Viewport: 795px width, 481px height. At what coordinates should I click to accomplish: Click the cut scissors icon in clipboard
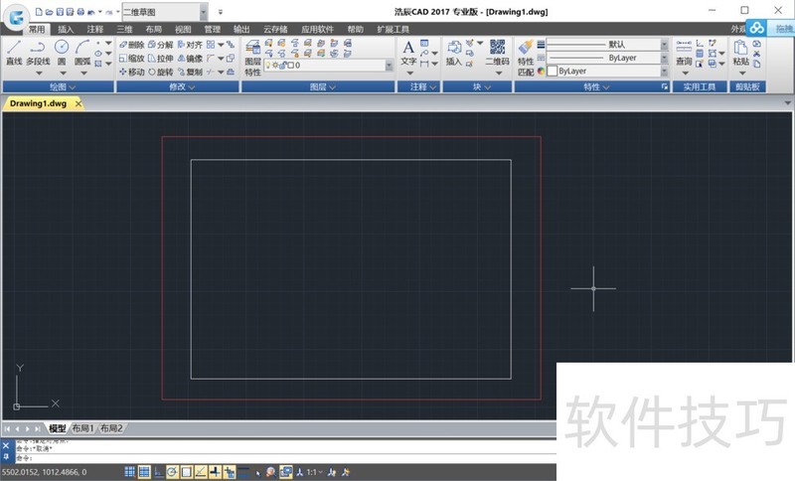click(756, 54)
